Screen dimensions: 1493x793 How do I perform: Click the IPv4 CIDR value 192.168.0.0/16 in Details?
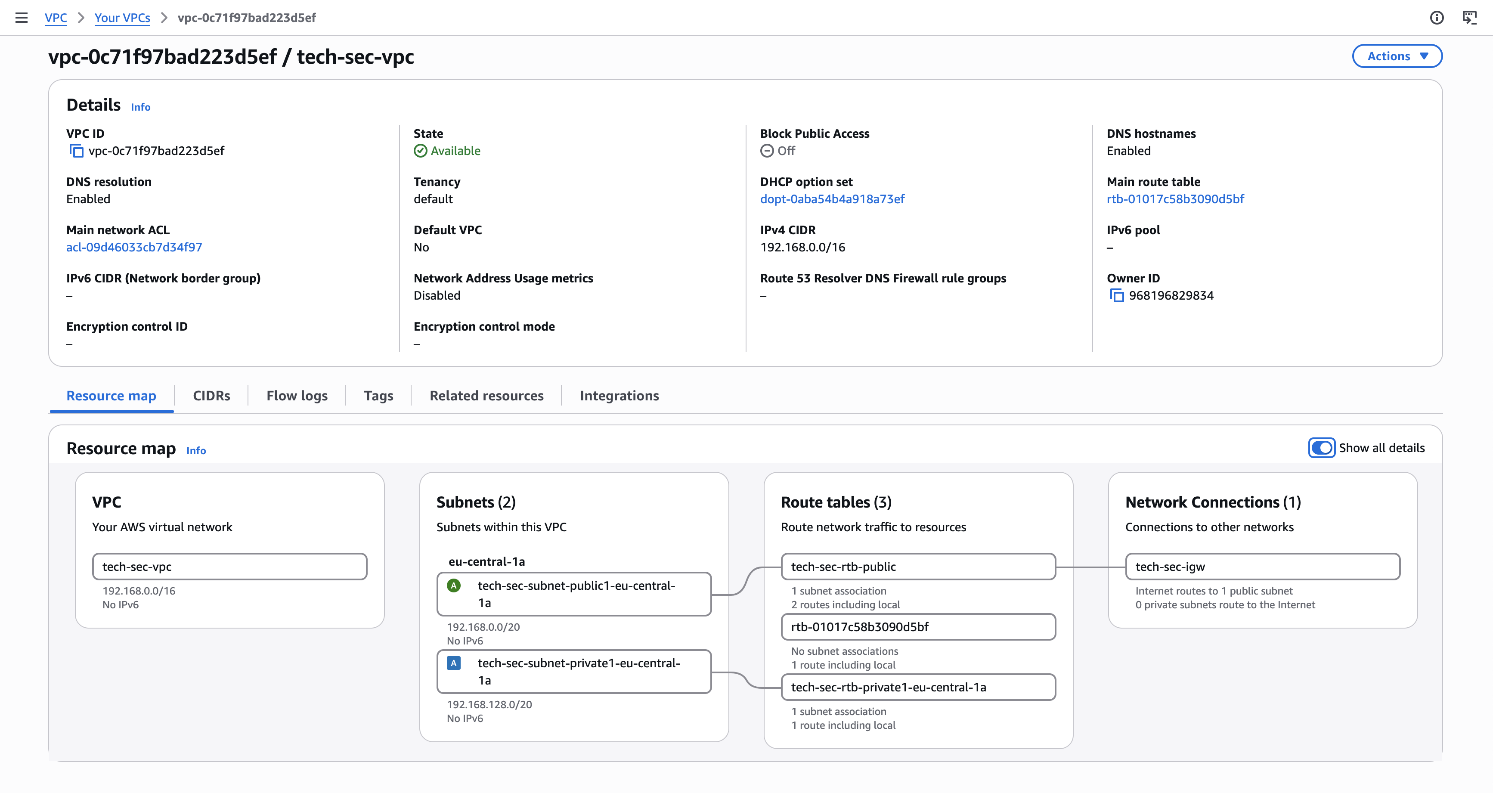(802, 247)
